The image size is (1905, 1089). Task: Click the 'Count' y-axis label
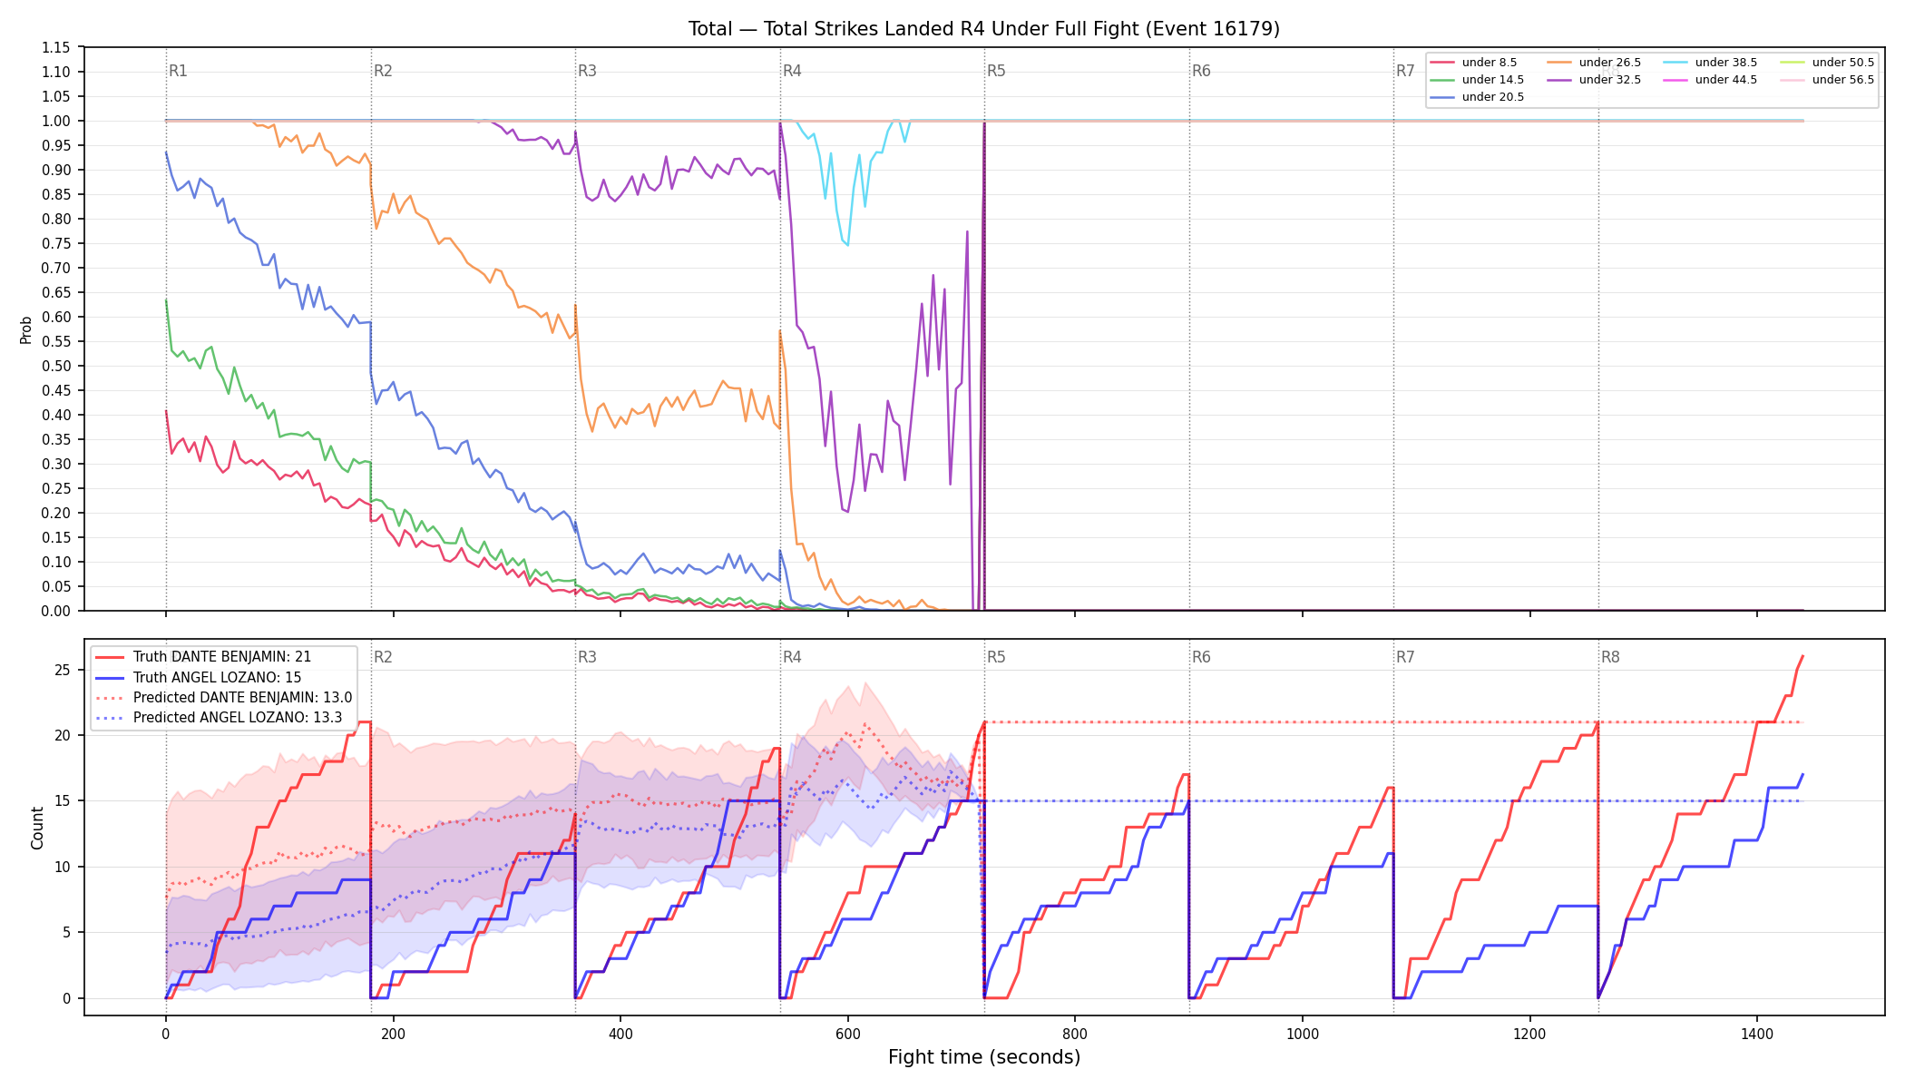[37, 828]
